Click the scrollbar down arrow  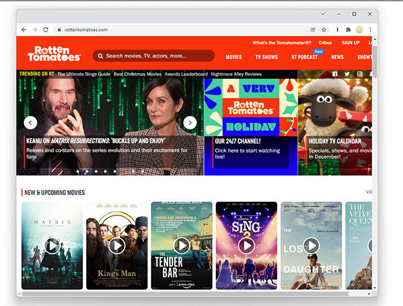374,288
